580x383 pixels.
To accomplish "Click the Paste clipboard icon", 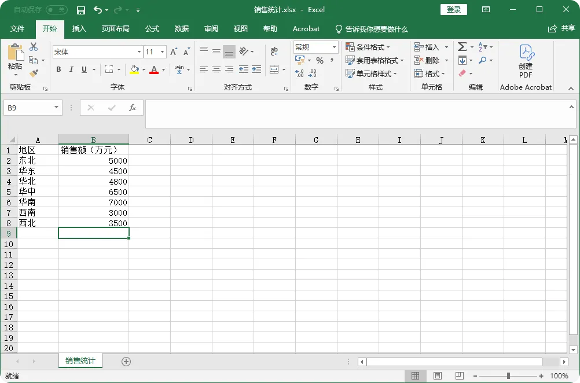I will [x=16, y=52].
